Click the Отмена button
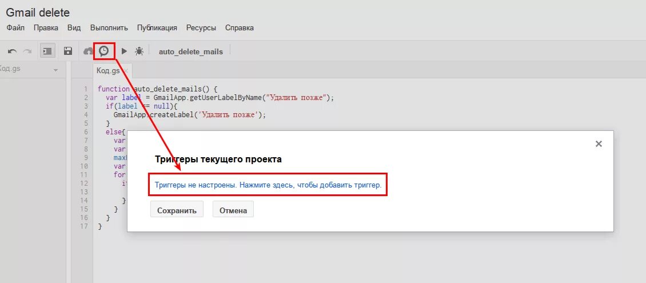This screenshot has width=646, height=283. click(x=233, y=210)
